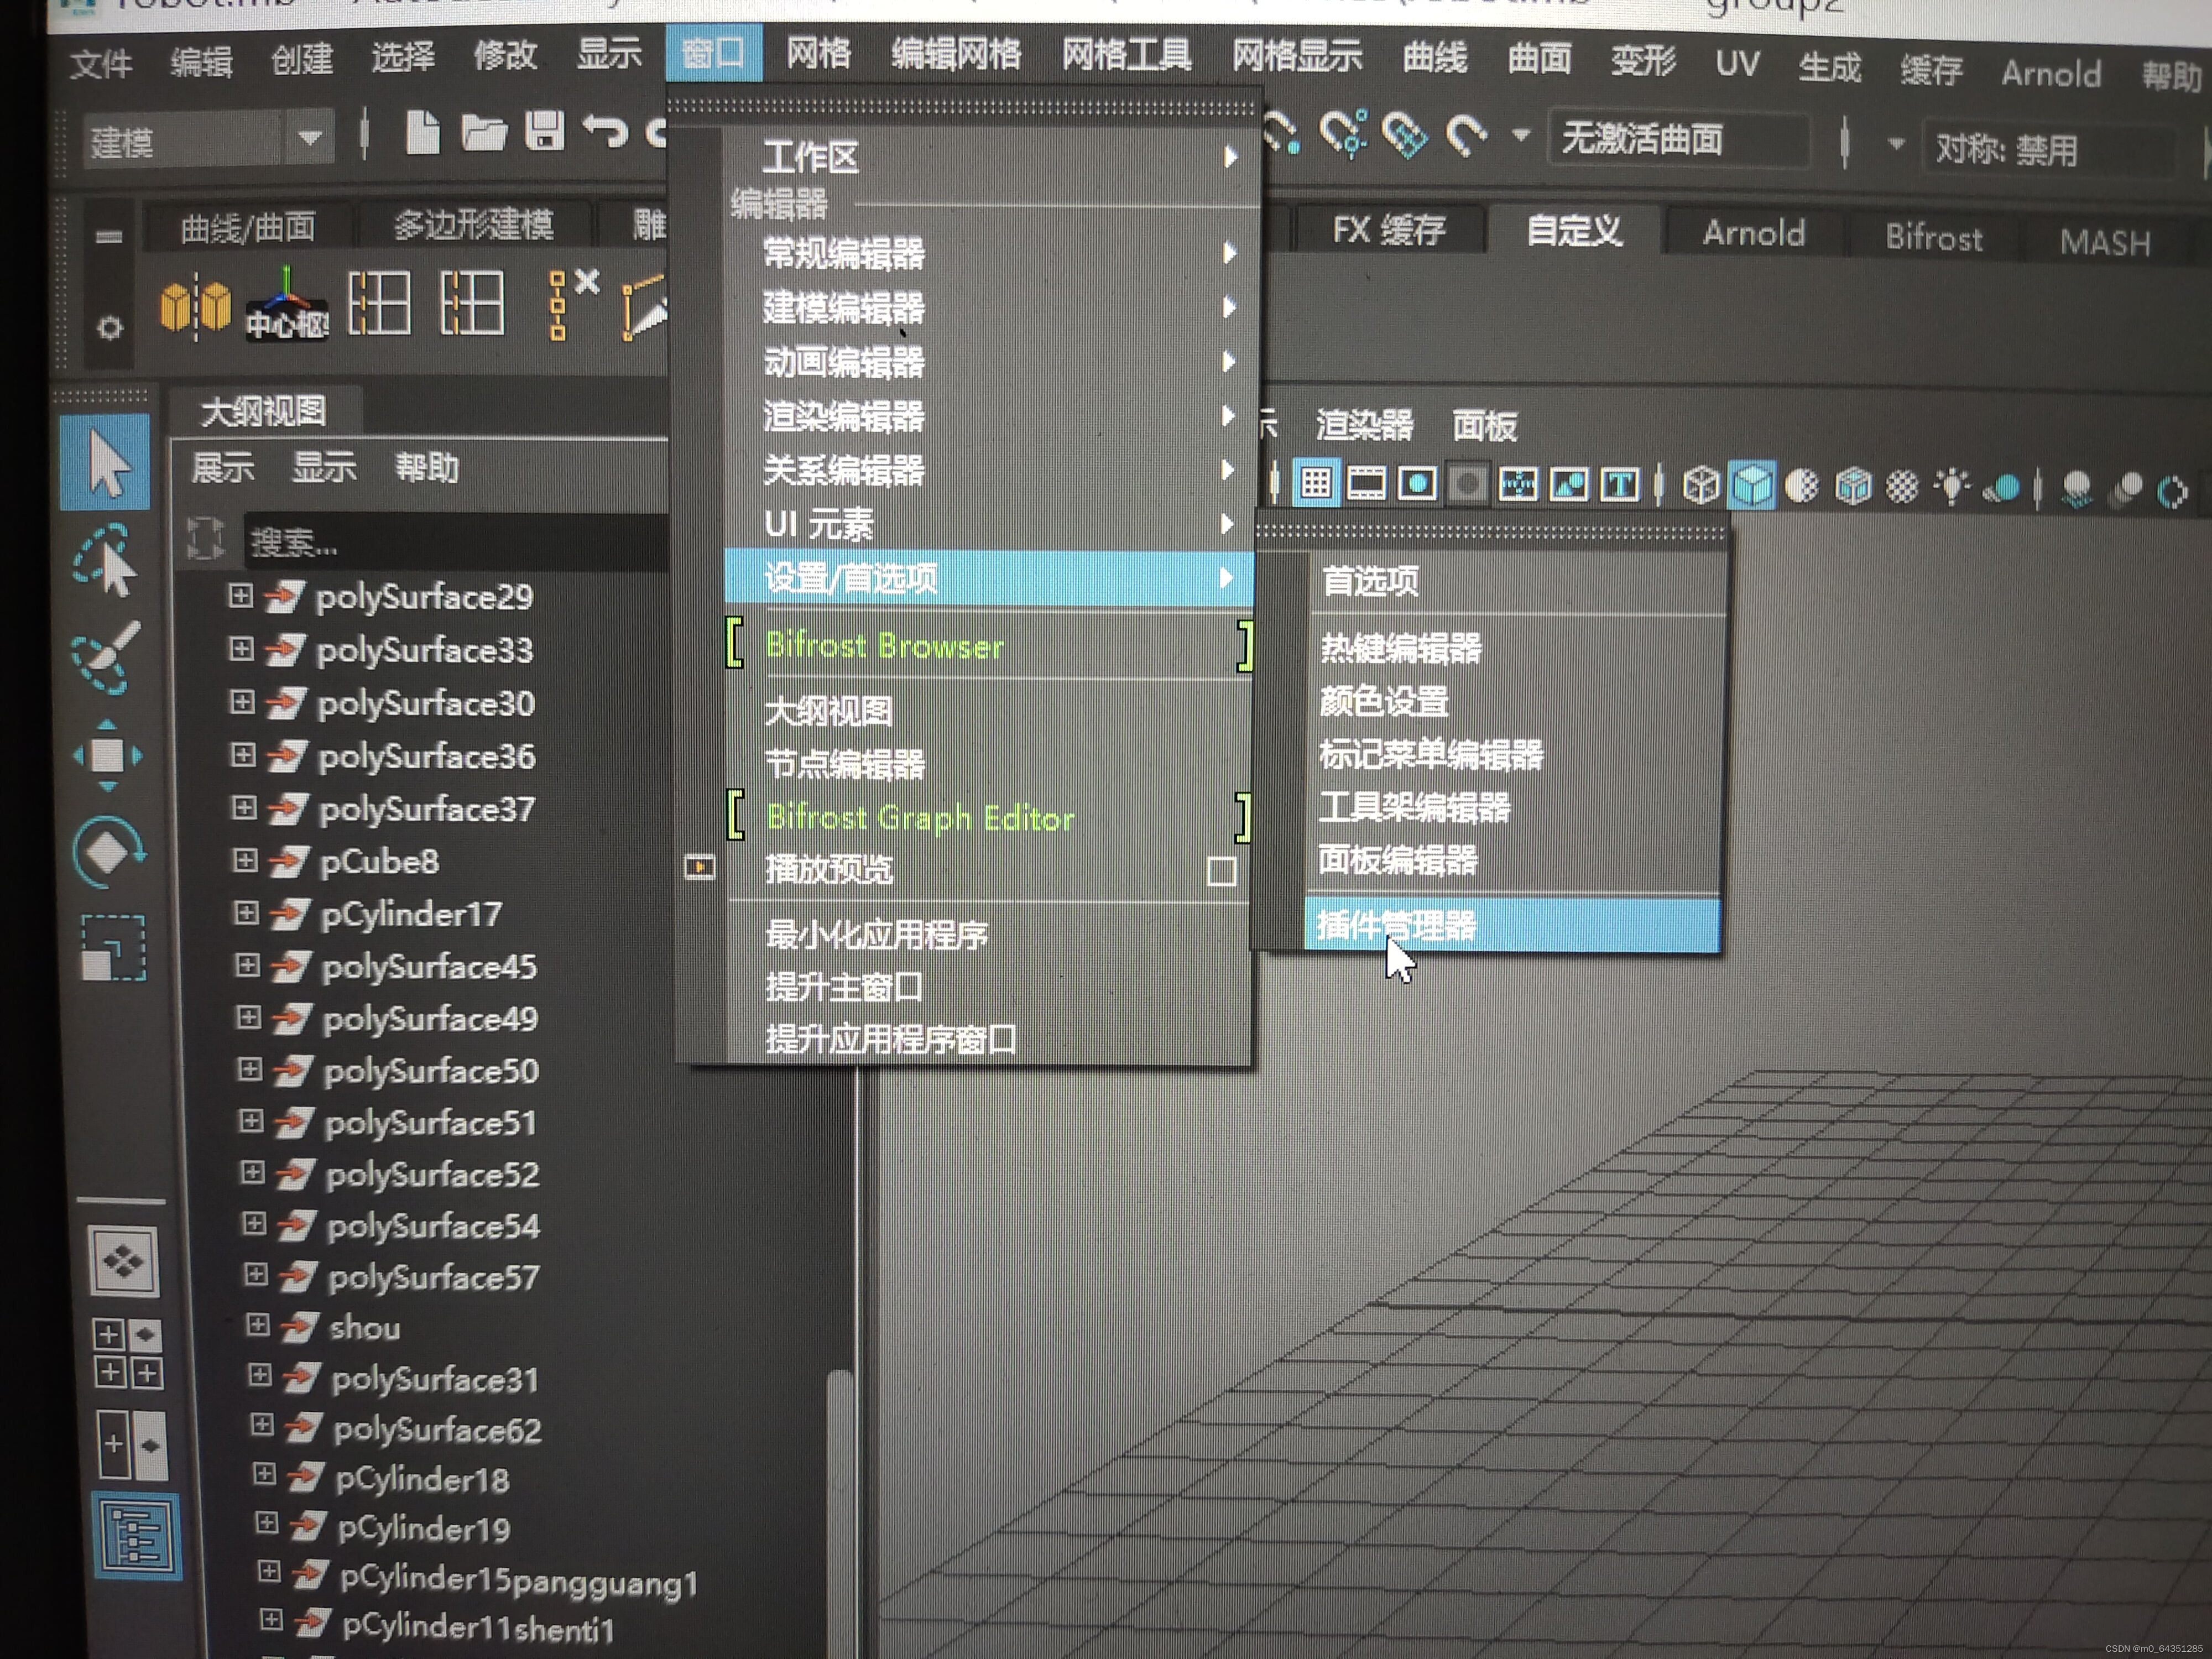2212x1659 pixels.
Task: Activate the Lasso selection tool
Action: click(106, 561)
